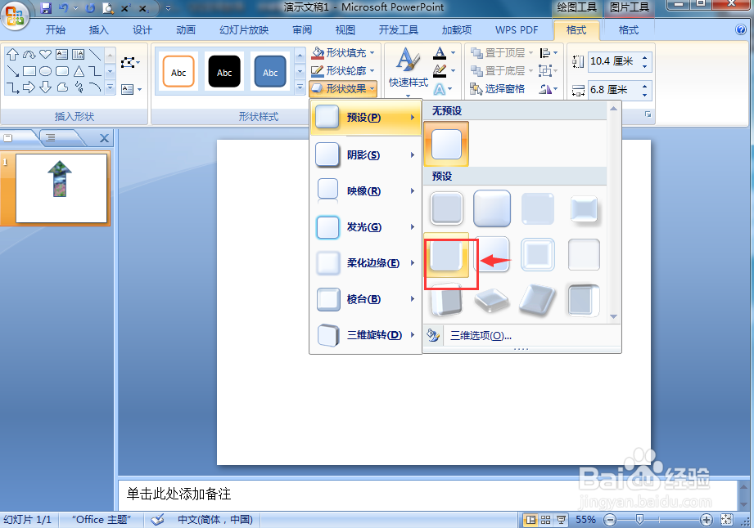Open the rotate dropdown

point(549,89)
